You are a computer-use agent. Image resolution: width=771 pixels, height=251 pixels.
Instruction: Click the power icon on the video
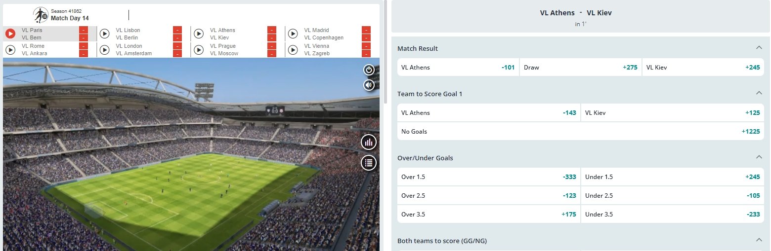(369, 70)
